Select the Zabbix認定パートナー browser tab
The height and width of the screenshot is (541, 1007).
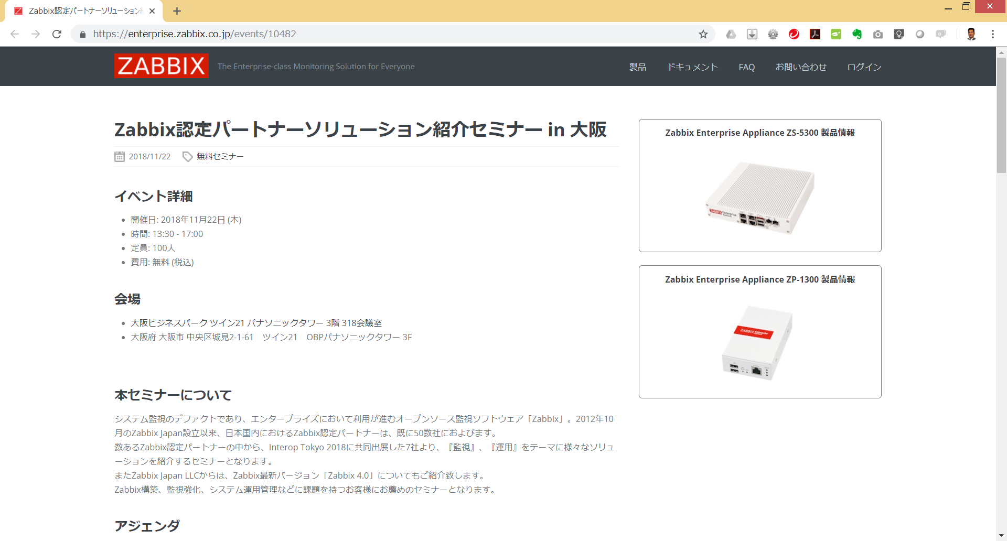[x=84, y=11]
